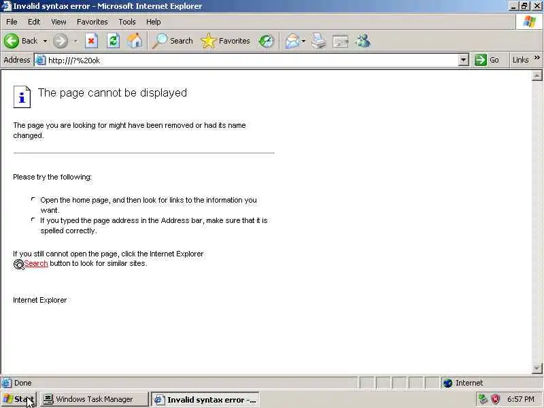Click the green Go button
The width and height of the screenshot is (544, 408).
pos(487,60)
